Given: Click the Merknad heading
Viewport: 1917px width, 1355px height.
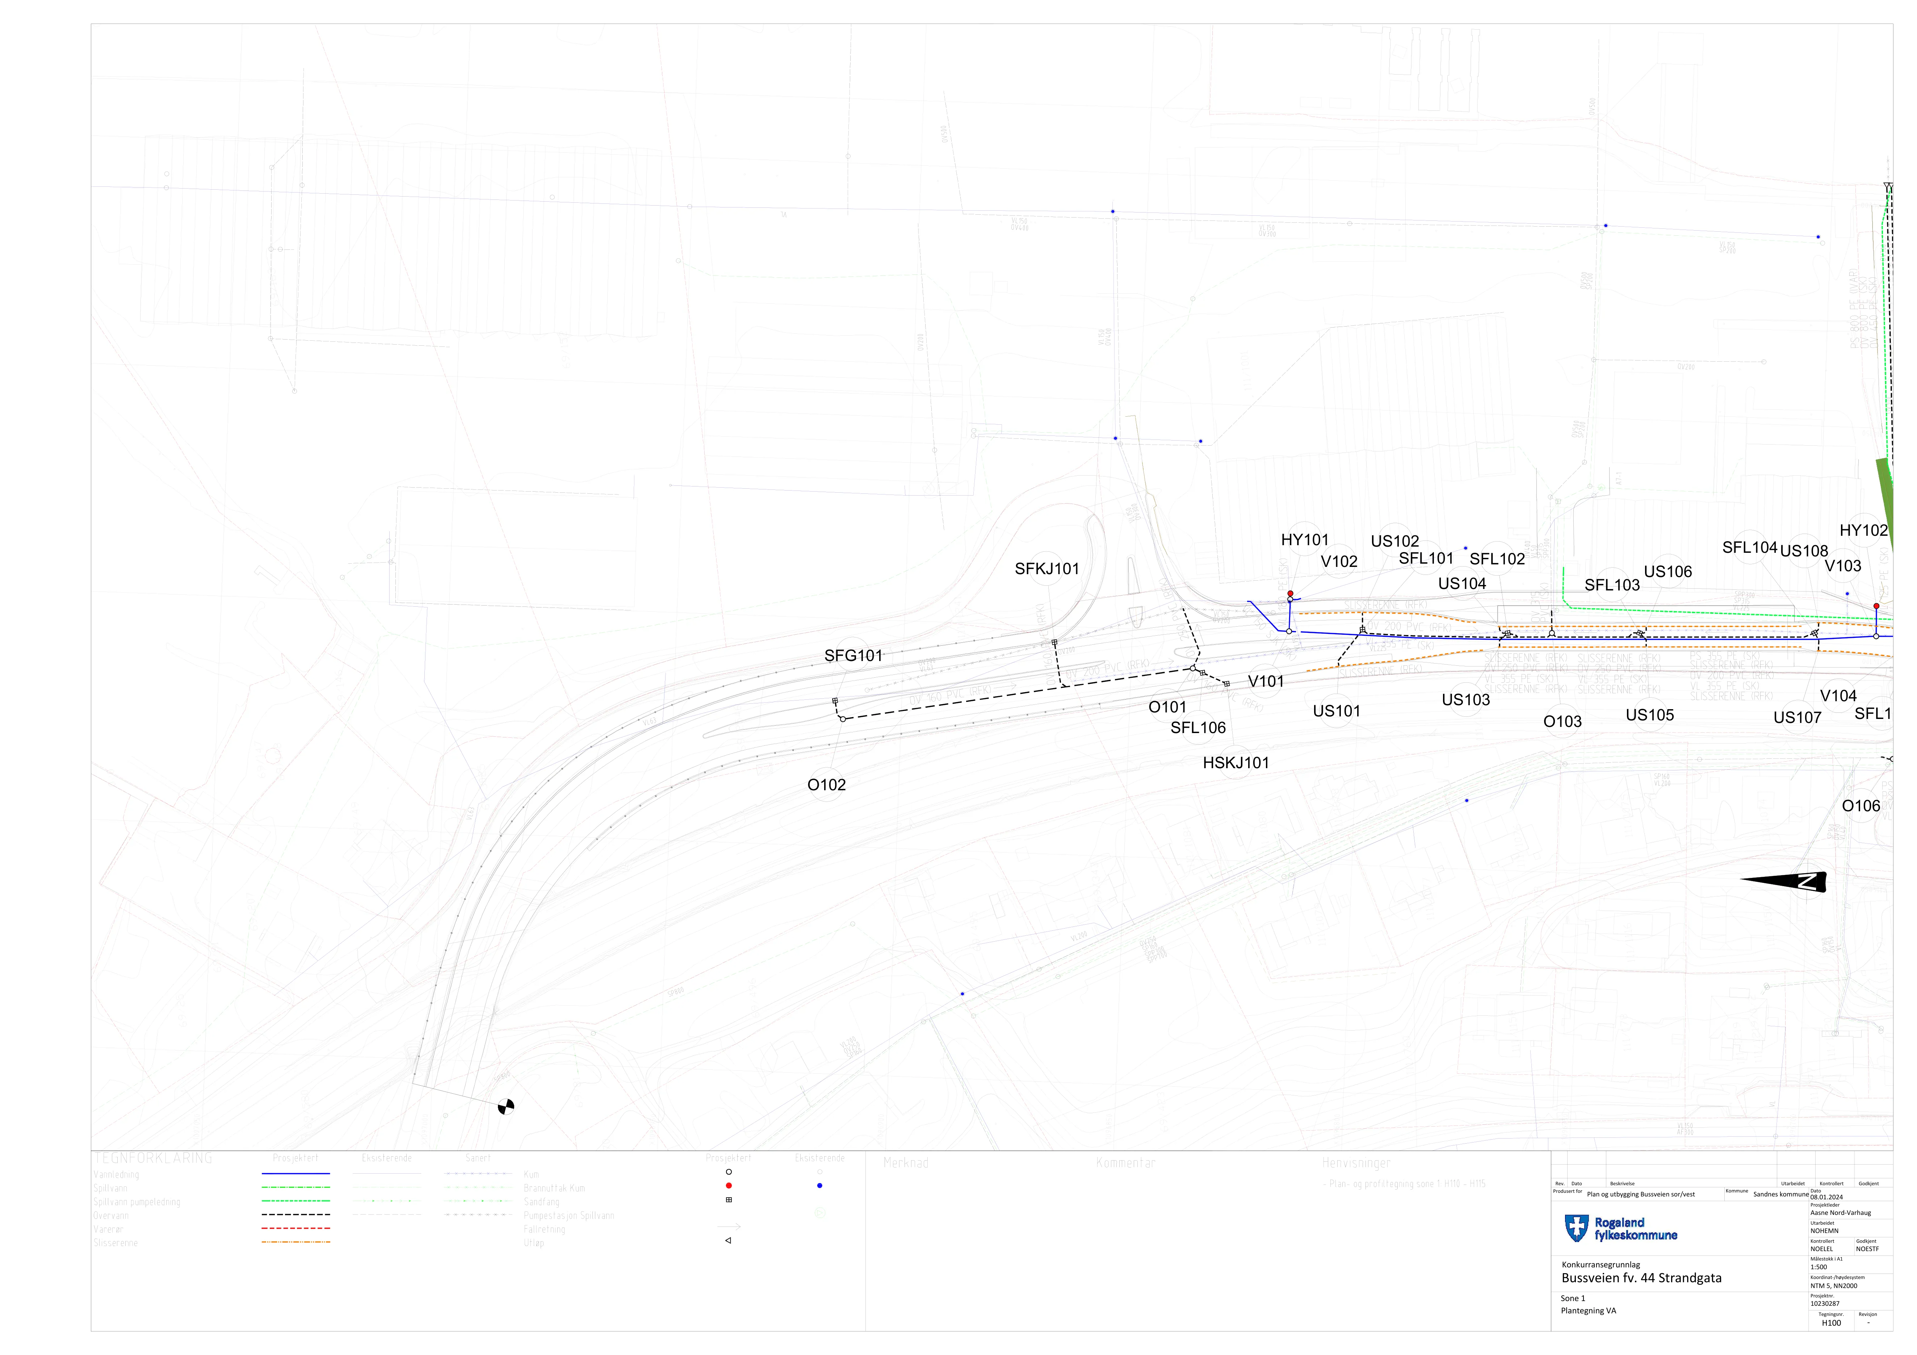Looking at the screenshot, I should [906, 1163].
